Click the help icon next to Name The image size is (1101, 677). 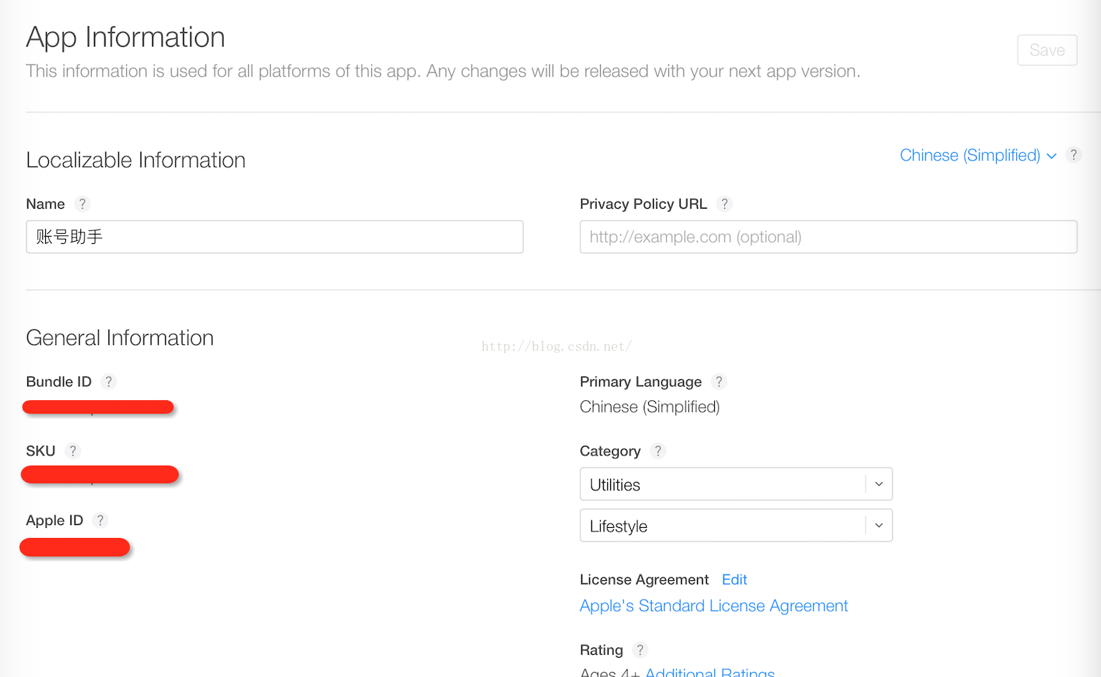click(x=83, y=204)
